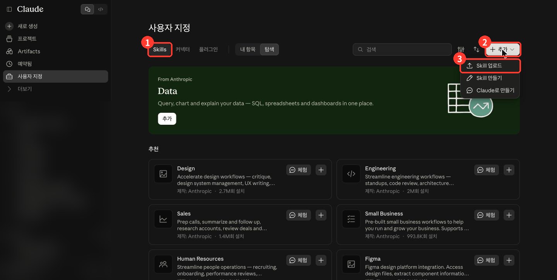The height and width of the screenshot is (280, 557).
Task: Try the Engineering skill with 체험
Action: coord(487,170)
